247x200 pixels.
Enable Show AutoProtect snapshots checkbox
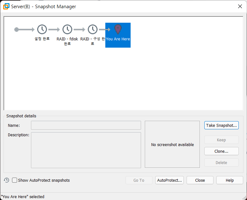[15, 180]
